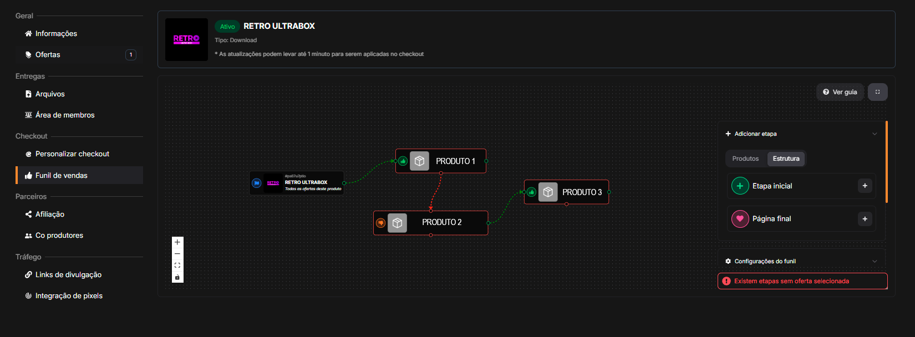Click the Ativo status badge
The image size is (915, 337).
click(x=227, y=27)
